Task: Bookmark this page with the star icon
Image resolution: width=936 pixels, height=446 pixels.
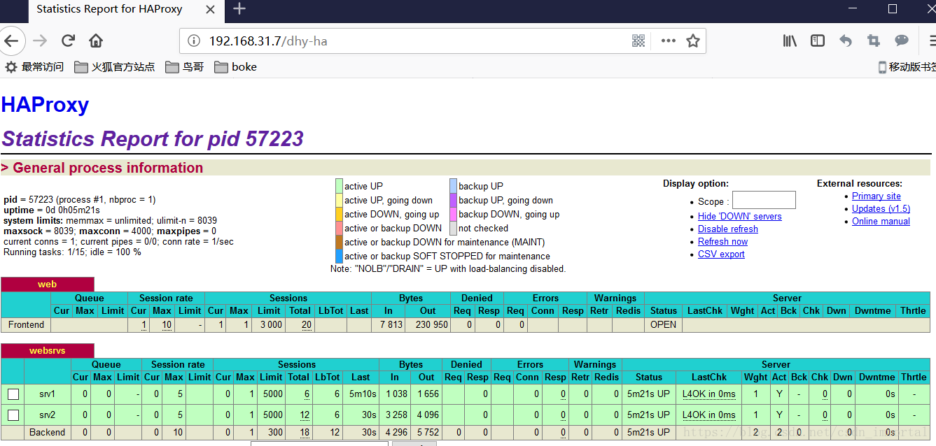Action: [x=693, y=41]
